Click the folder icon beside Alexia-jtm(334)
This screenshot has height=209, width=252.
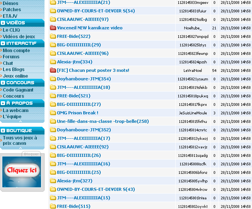(53, 62)
